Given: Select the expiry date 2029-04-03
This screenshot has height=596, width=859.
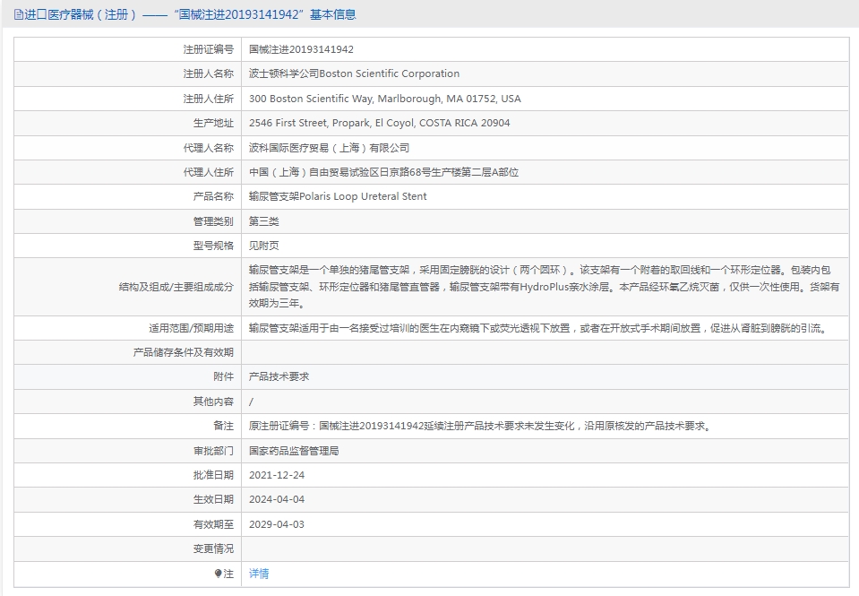Looking at the screenshot, I should click(x=277, y=524).
